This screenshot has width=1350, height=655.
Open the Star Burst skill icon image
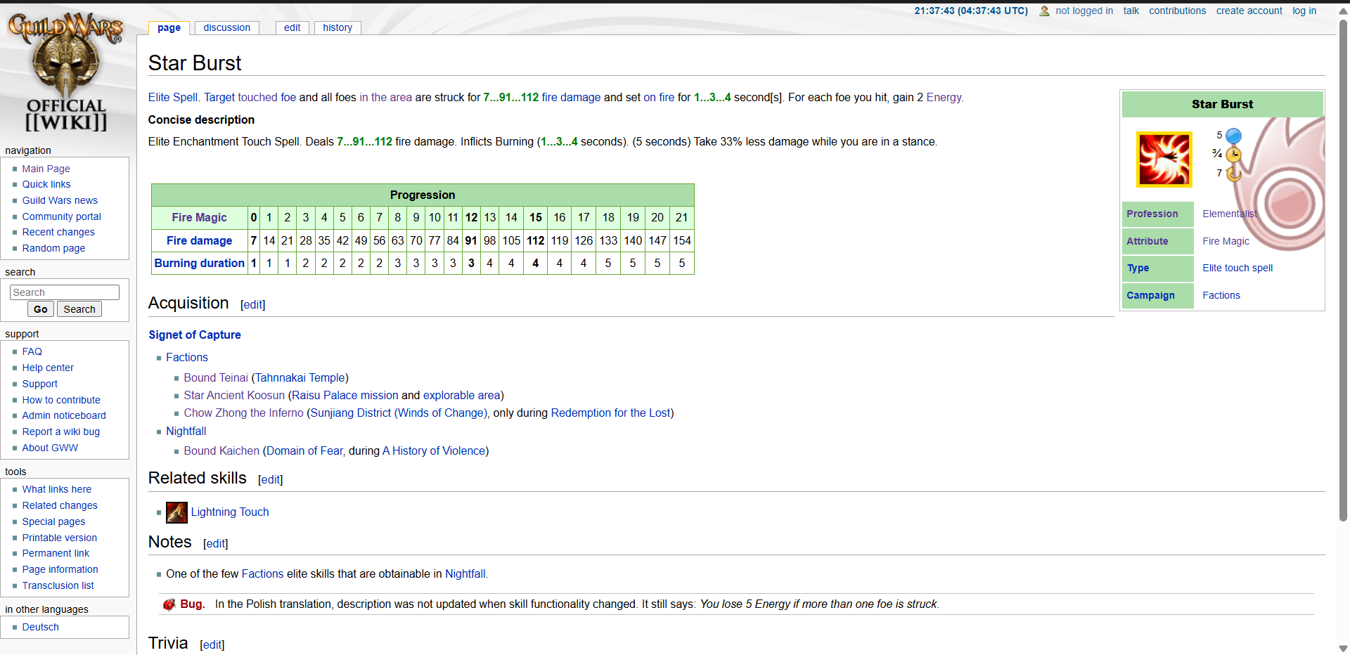(x=1164, y=160)
